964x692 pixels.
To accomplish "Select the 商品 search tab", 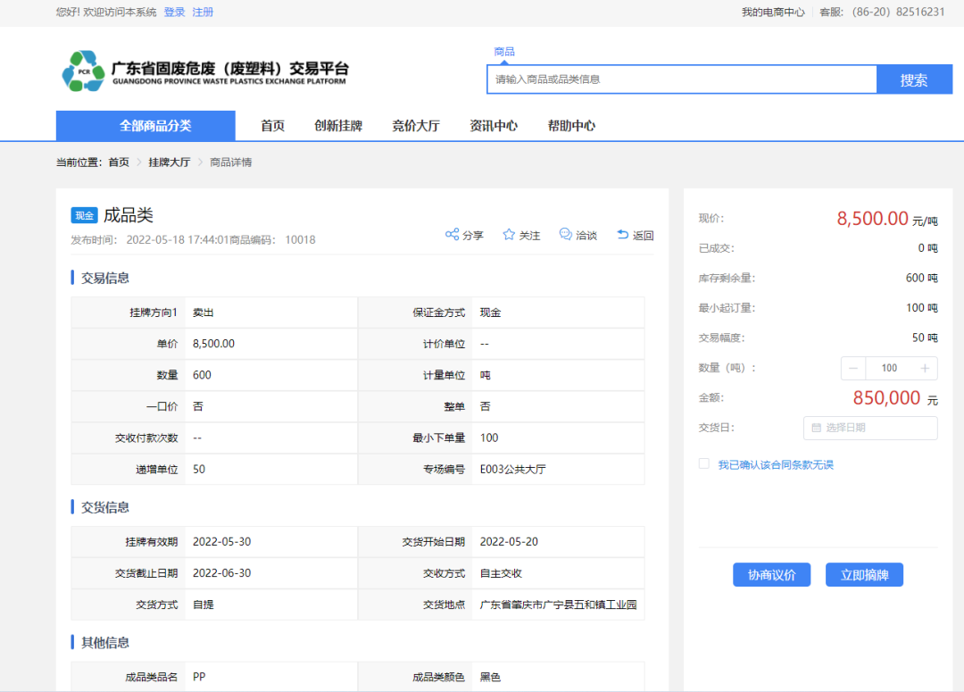I will pyautogui.click(x=504, y=52).
